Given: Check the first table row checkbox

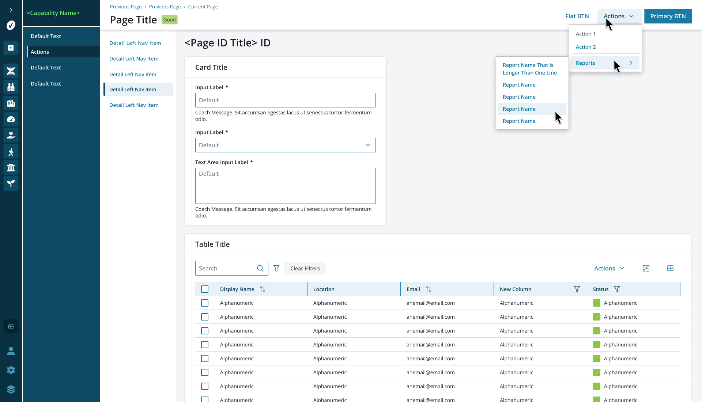Looking at the screenshot, I should coord(205,303).
